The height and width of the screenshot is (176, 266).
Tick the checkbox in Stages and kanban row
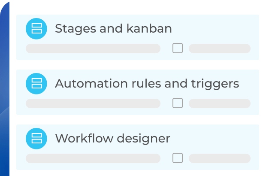178,48
